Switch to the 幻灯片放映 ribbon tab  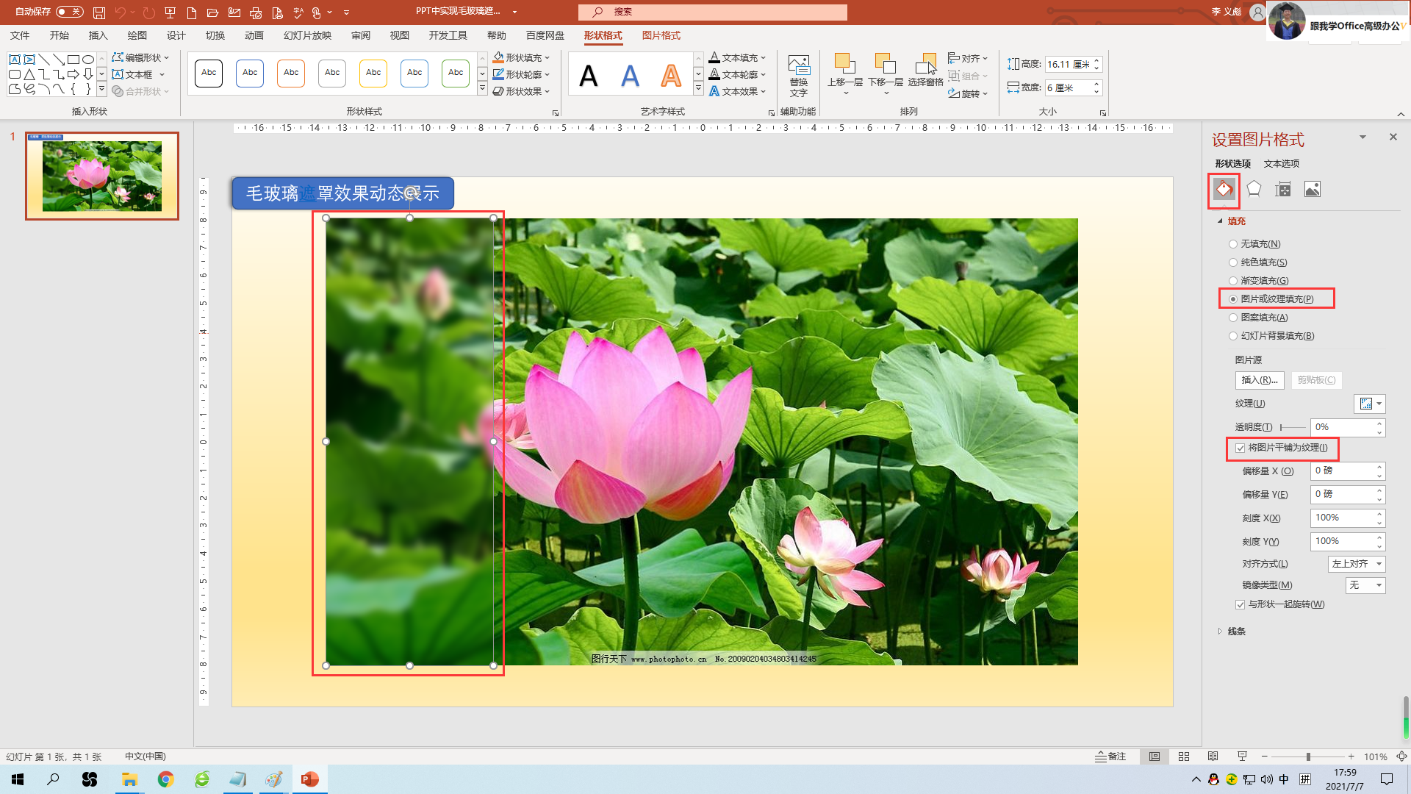click(x=307, y=35)
